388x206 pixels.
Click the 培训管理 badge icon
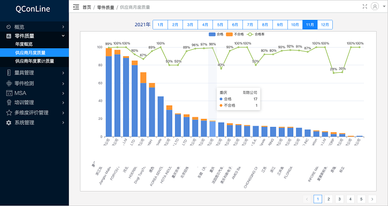(9, 102)
